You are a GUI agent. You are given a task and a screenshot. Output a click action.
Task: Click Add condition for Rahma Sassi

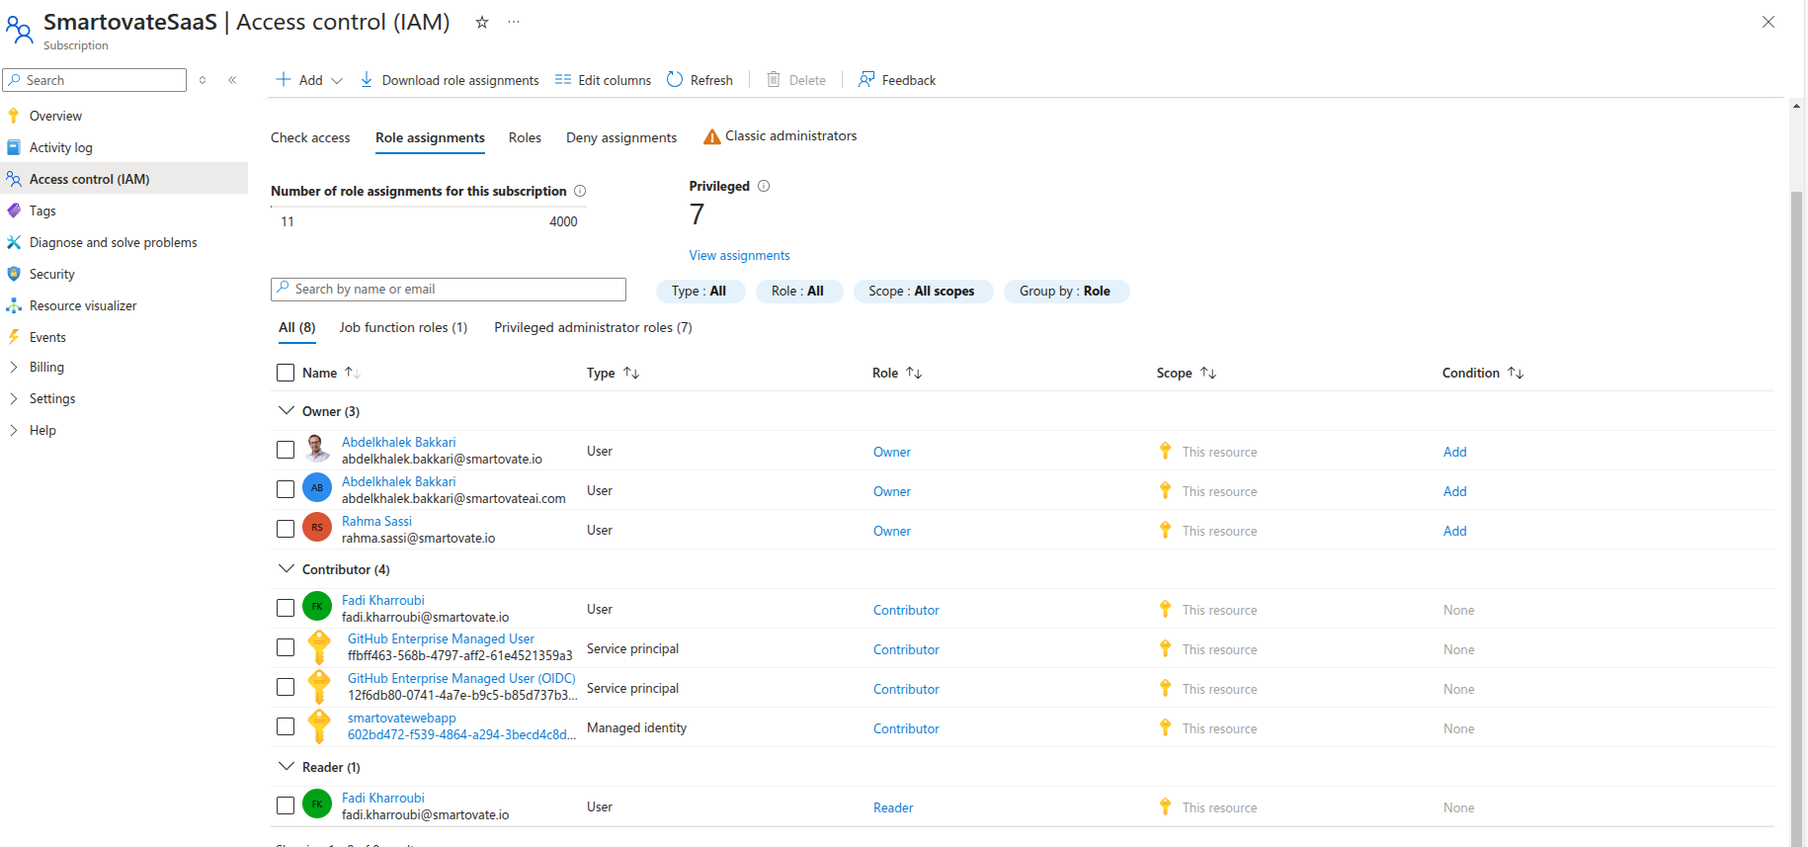pos(1454,531)
